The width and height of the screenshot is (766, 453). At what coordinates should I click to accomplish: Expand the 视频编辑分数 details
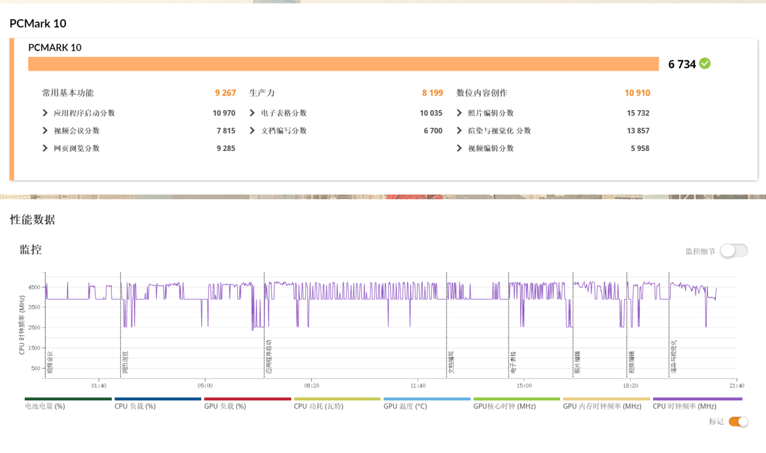[x=460, y=148]
